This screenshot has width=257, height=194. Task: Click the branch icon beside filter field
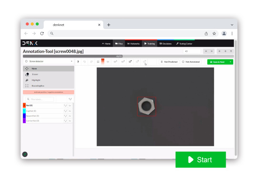pyautogui.click(x=70, y=99)
